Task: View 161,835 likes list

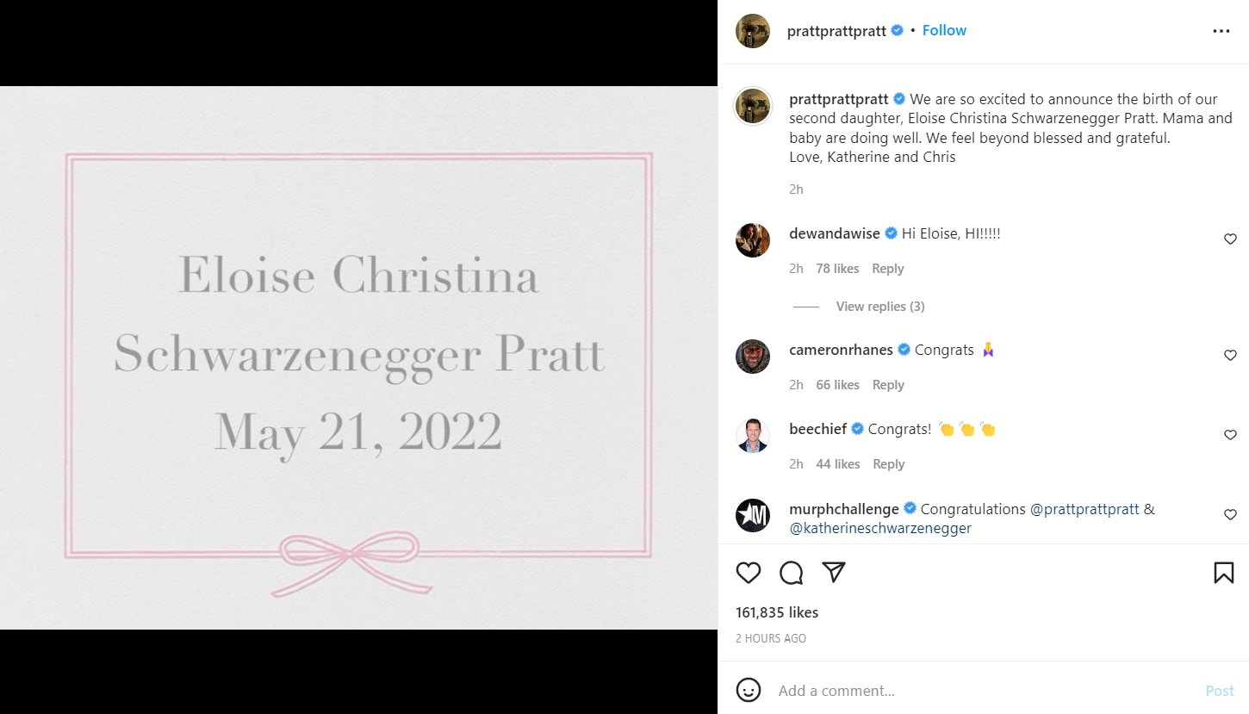Action: pos(777,612)
